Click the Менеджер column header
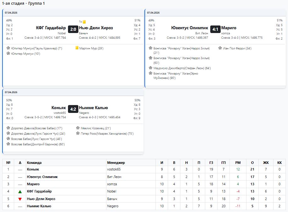The width and height of the screenshot is (288, 212). point(116,163)
